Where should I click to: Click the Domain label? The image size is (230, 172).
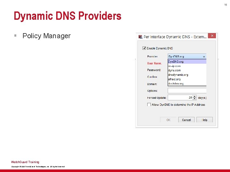(152, 84)
